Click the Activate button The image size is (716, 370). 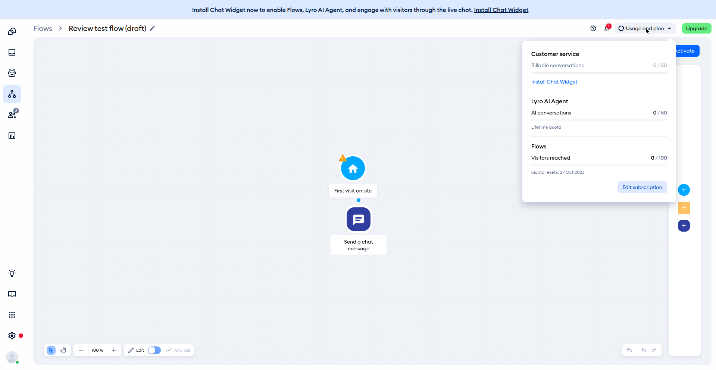(x=687, y=51)
